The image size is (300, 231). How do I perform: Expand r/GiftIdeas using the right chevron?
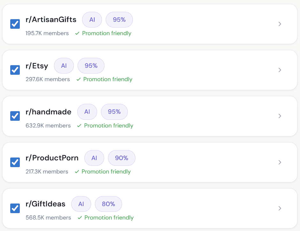(x=280, y=208)
